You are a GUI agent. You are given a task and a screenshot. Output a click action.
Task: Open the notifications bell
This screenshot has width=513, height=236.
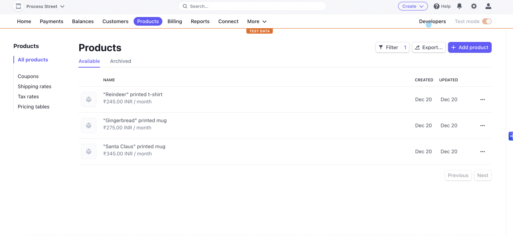(459, 6)
